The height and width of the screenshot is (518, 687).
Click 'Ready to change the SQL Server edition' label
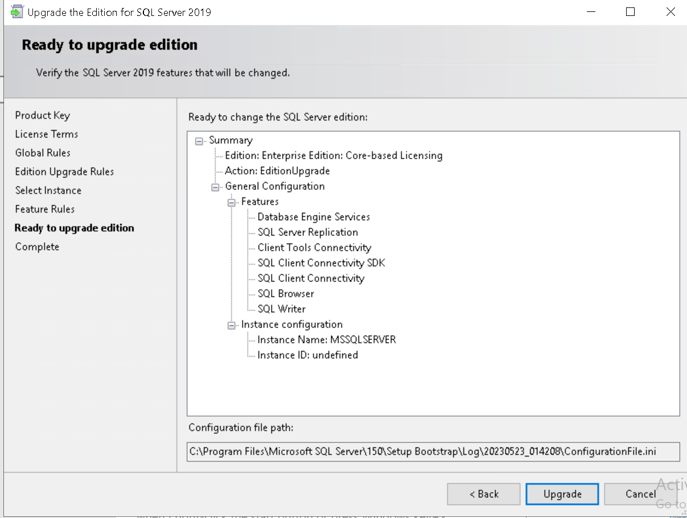coord(278,117)
